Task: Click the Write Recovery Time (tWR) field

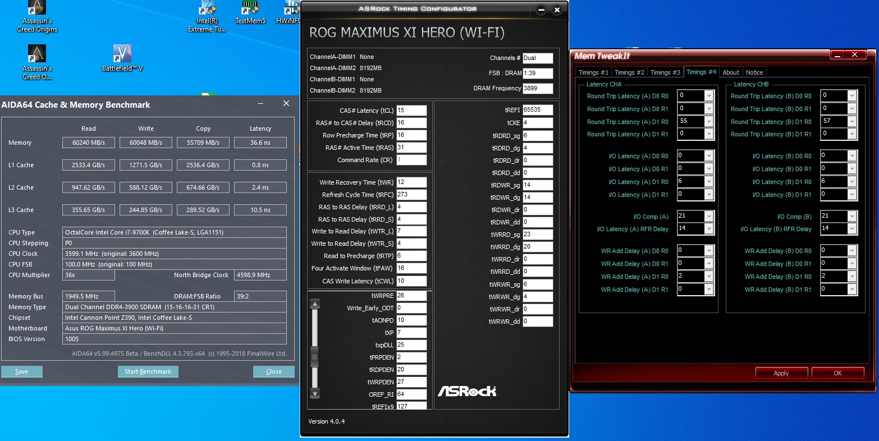Action: [411, 182]
